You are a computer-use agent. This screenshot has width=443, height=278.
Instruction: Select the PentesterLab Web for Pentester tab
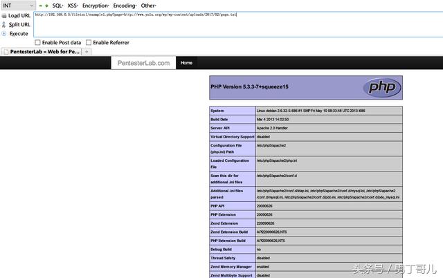[42, 52]
